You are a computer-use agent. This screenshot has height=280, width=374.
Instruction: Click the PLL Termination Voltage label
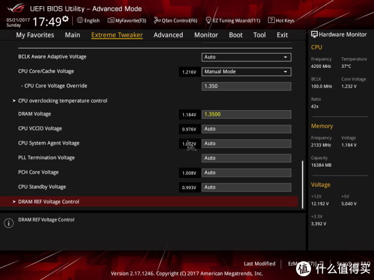47,157
